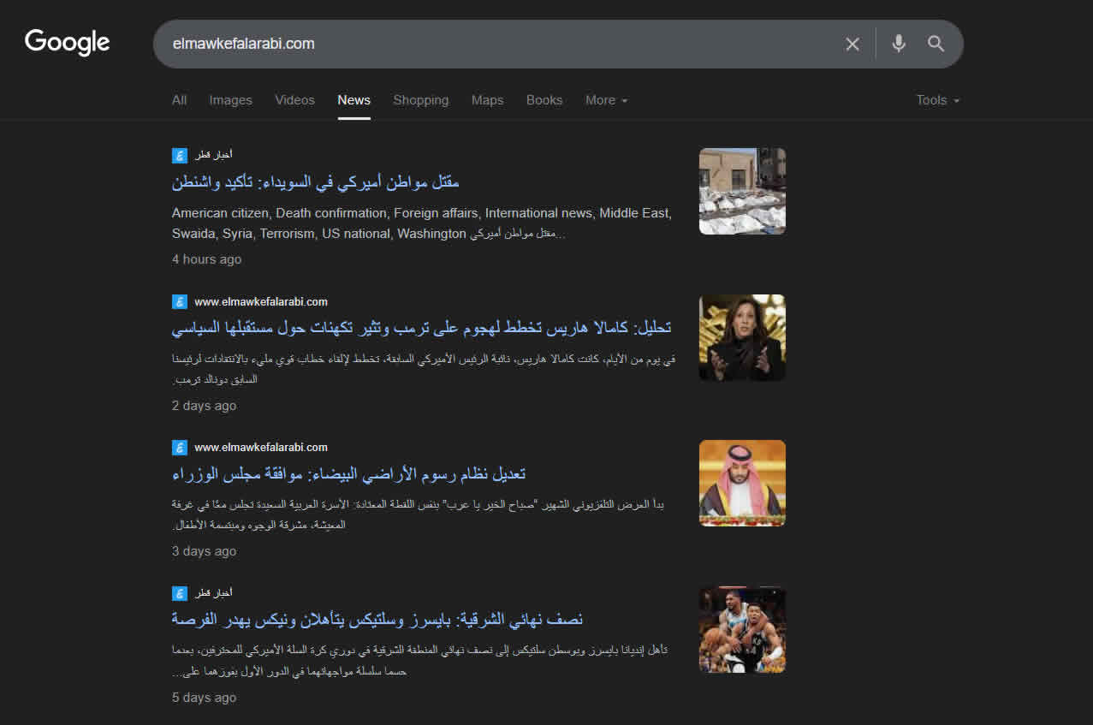Switch to the Images tab
The width and height of the screenshot is (1093, 725).
click(x=230, y=100)
